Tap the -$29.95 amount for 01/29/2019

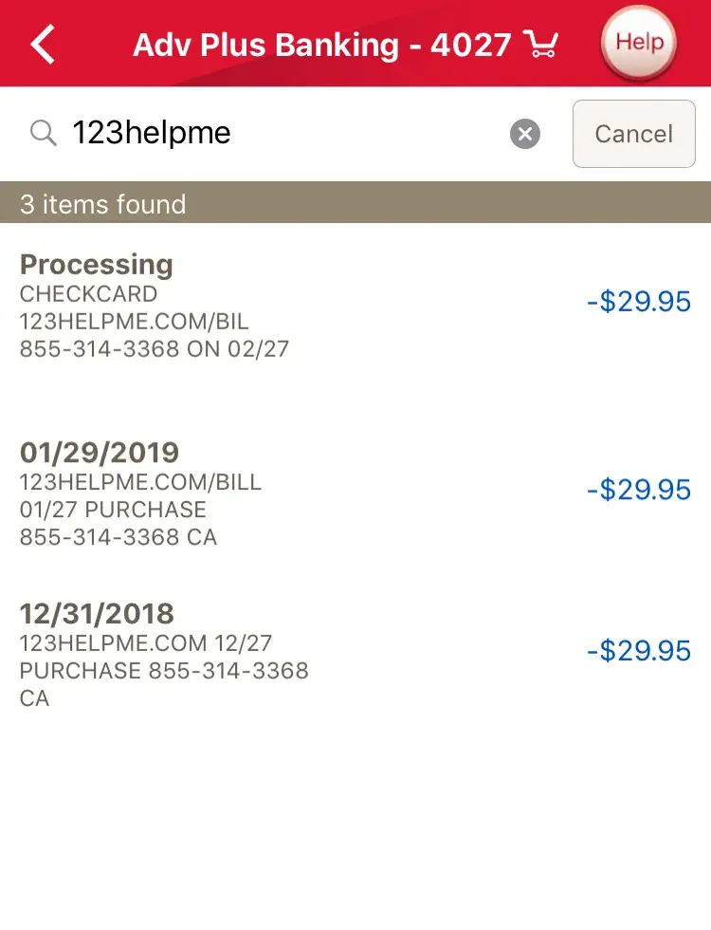tap(639, 490)
